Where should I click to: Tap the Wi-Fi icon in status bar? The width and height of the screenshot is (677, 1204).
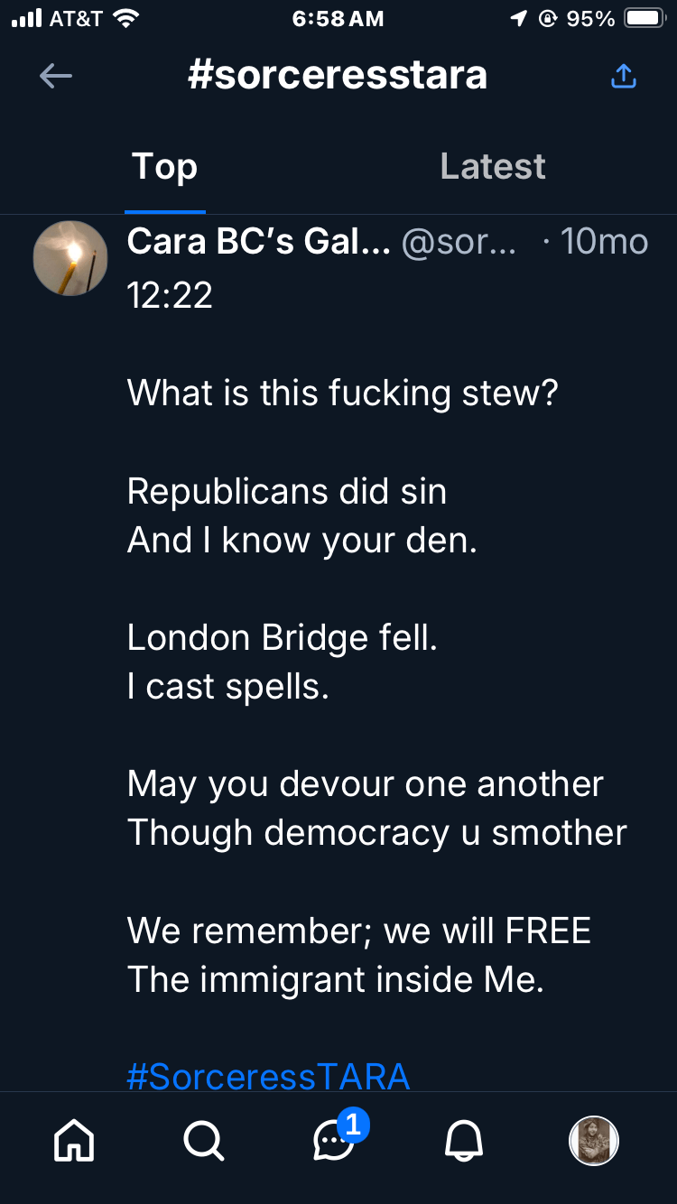(125, 19)
